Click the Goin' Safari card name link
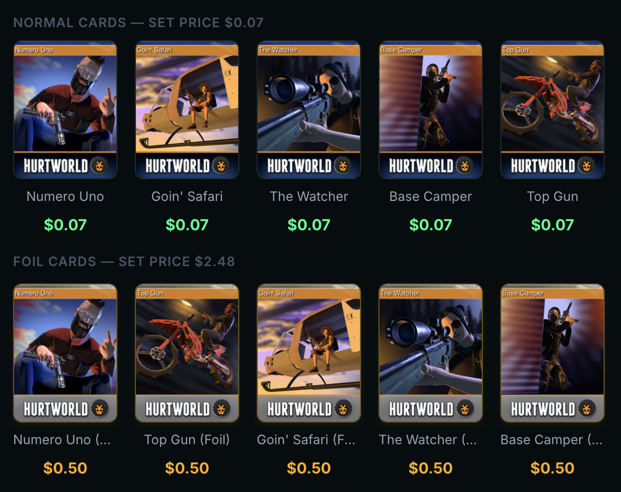This screenshot has width=621, height=492. pyautogui.click(x=187, y=197)
